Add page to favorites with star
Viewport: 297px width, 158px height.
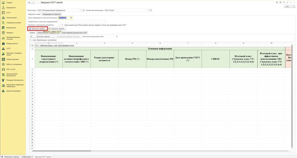(38, 2)
